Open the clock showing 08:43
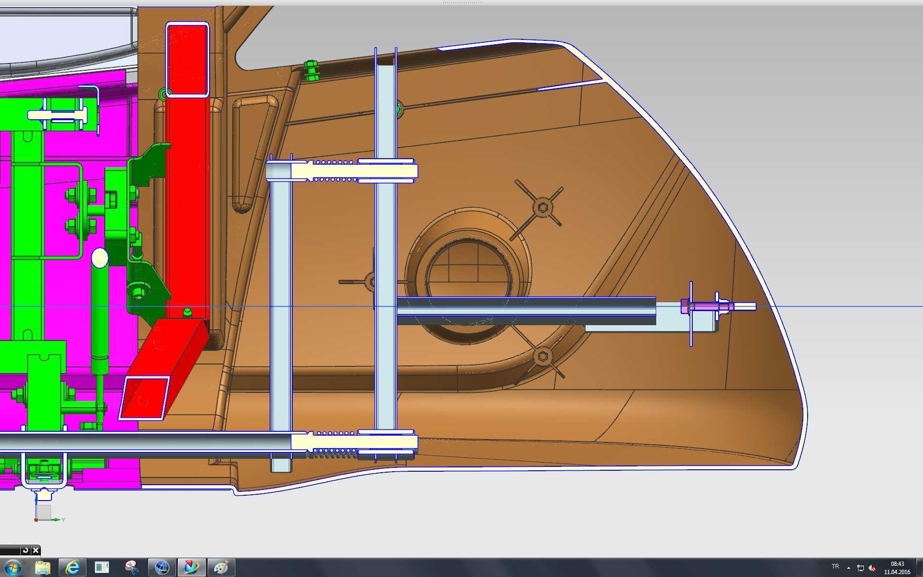The width and height of the screenshot is (923, 577). pos(897,568)
